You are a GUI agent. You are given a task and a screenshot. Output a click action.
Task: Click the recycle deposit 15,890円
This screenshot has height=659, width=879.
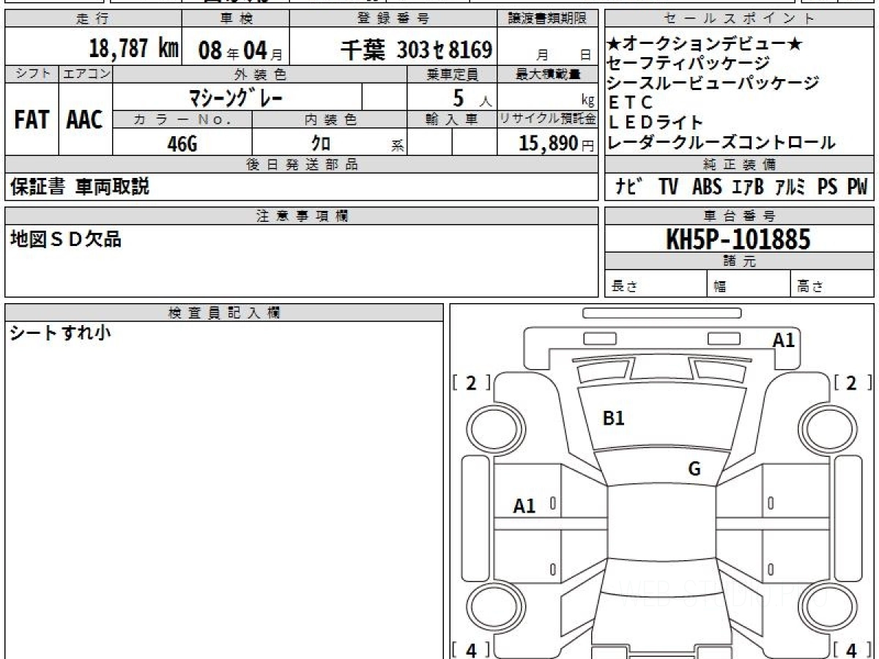tap(557, 144)
